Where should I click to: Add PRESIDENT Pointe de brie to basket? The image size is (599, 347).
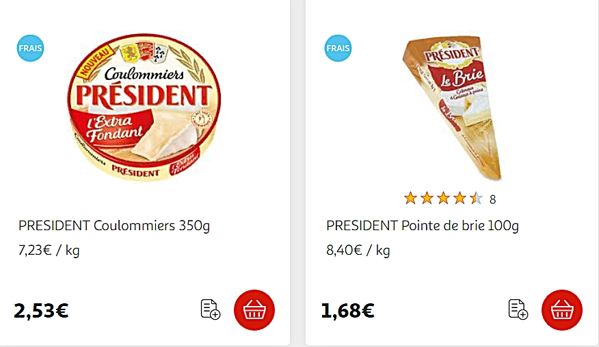(562, 310)
